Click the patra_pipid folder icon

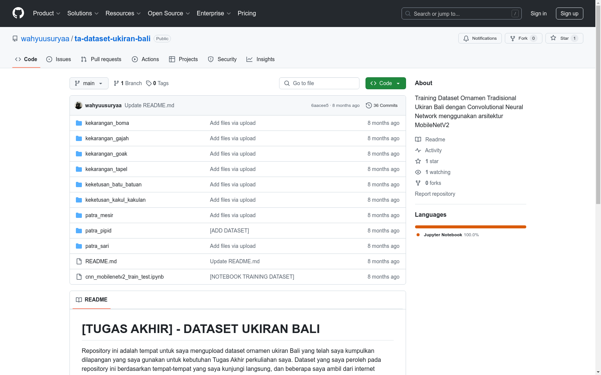[79, 231]
